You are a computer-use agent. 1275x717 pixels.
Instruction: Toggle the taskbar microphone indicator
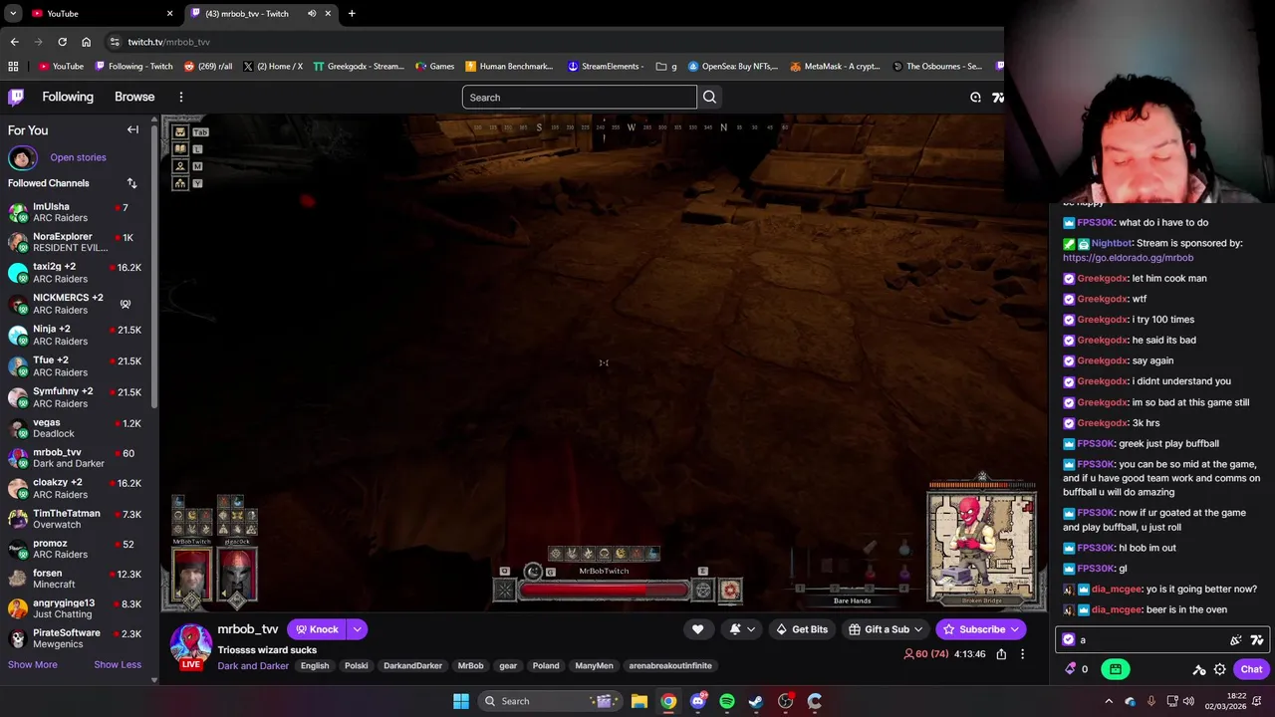pos(1151,701)
